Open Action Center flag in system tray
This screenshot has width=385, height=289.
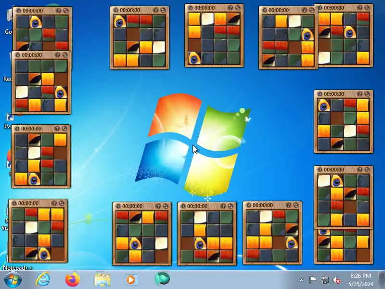click(x=312, y=280)
